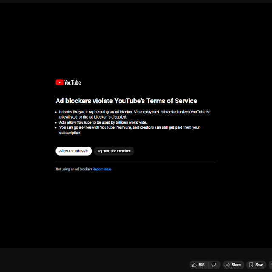Follow the Report issue link
This screenshot has width=272, height=272.
tap(102, 169)
